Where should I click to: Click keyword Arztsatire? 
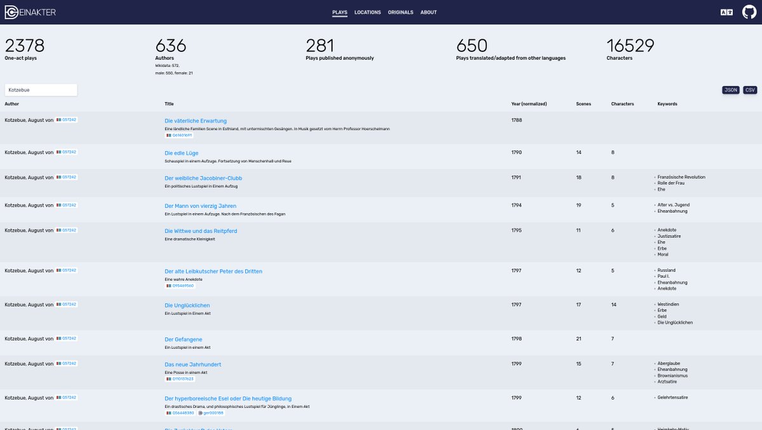click(668, 382)
